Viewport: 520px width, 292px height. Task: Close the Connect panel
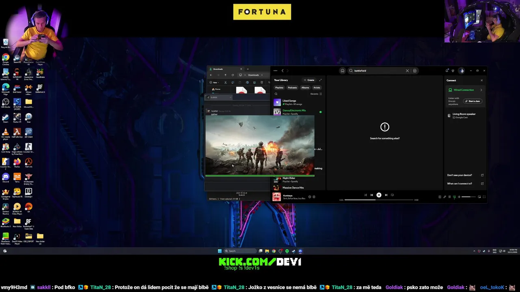coord(482,80)
